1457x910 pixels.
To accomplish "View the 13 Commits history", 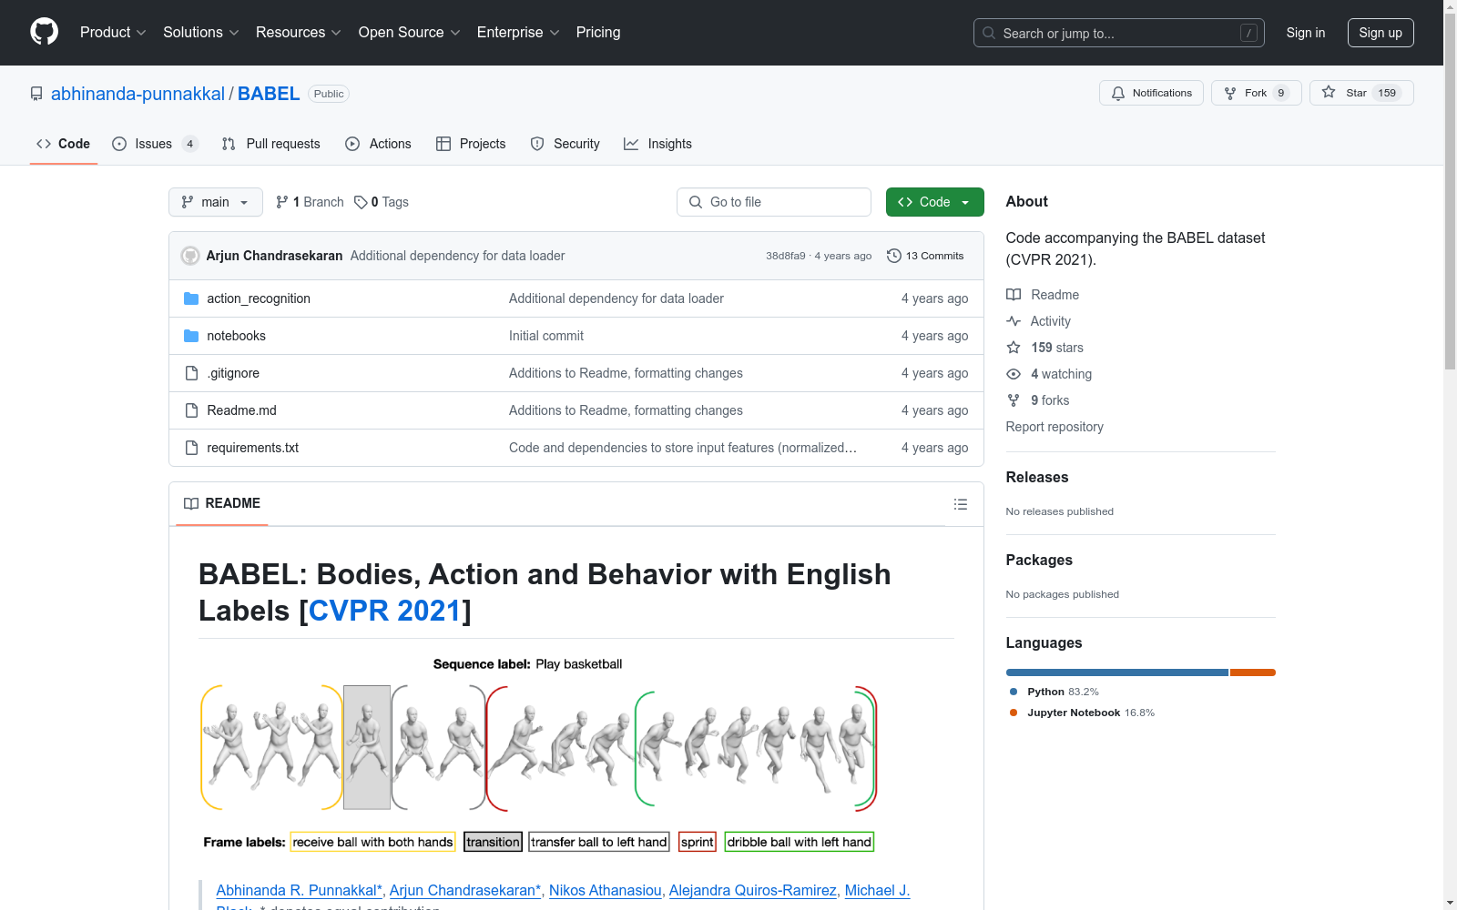I will click(x=925, y=256).
